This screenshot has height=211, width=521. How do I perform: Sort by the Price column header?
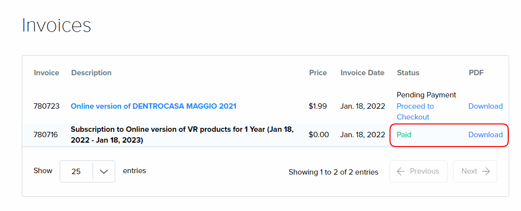(x=318, y=73)
